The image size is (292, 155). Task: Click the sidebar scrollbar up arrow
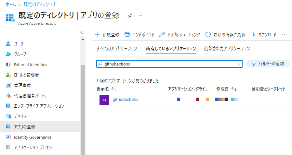pos(83,39)
